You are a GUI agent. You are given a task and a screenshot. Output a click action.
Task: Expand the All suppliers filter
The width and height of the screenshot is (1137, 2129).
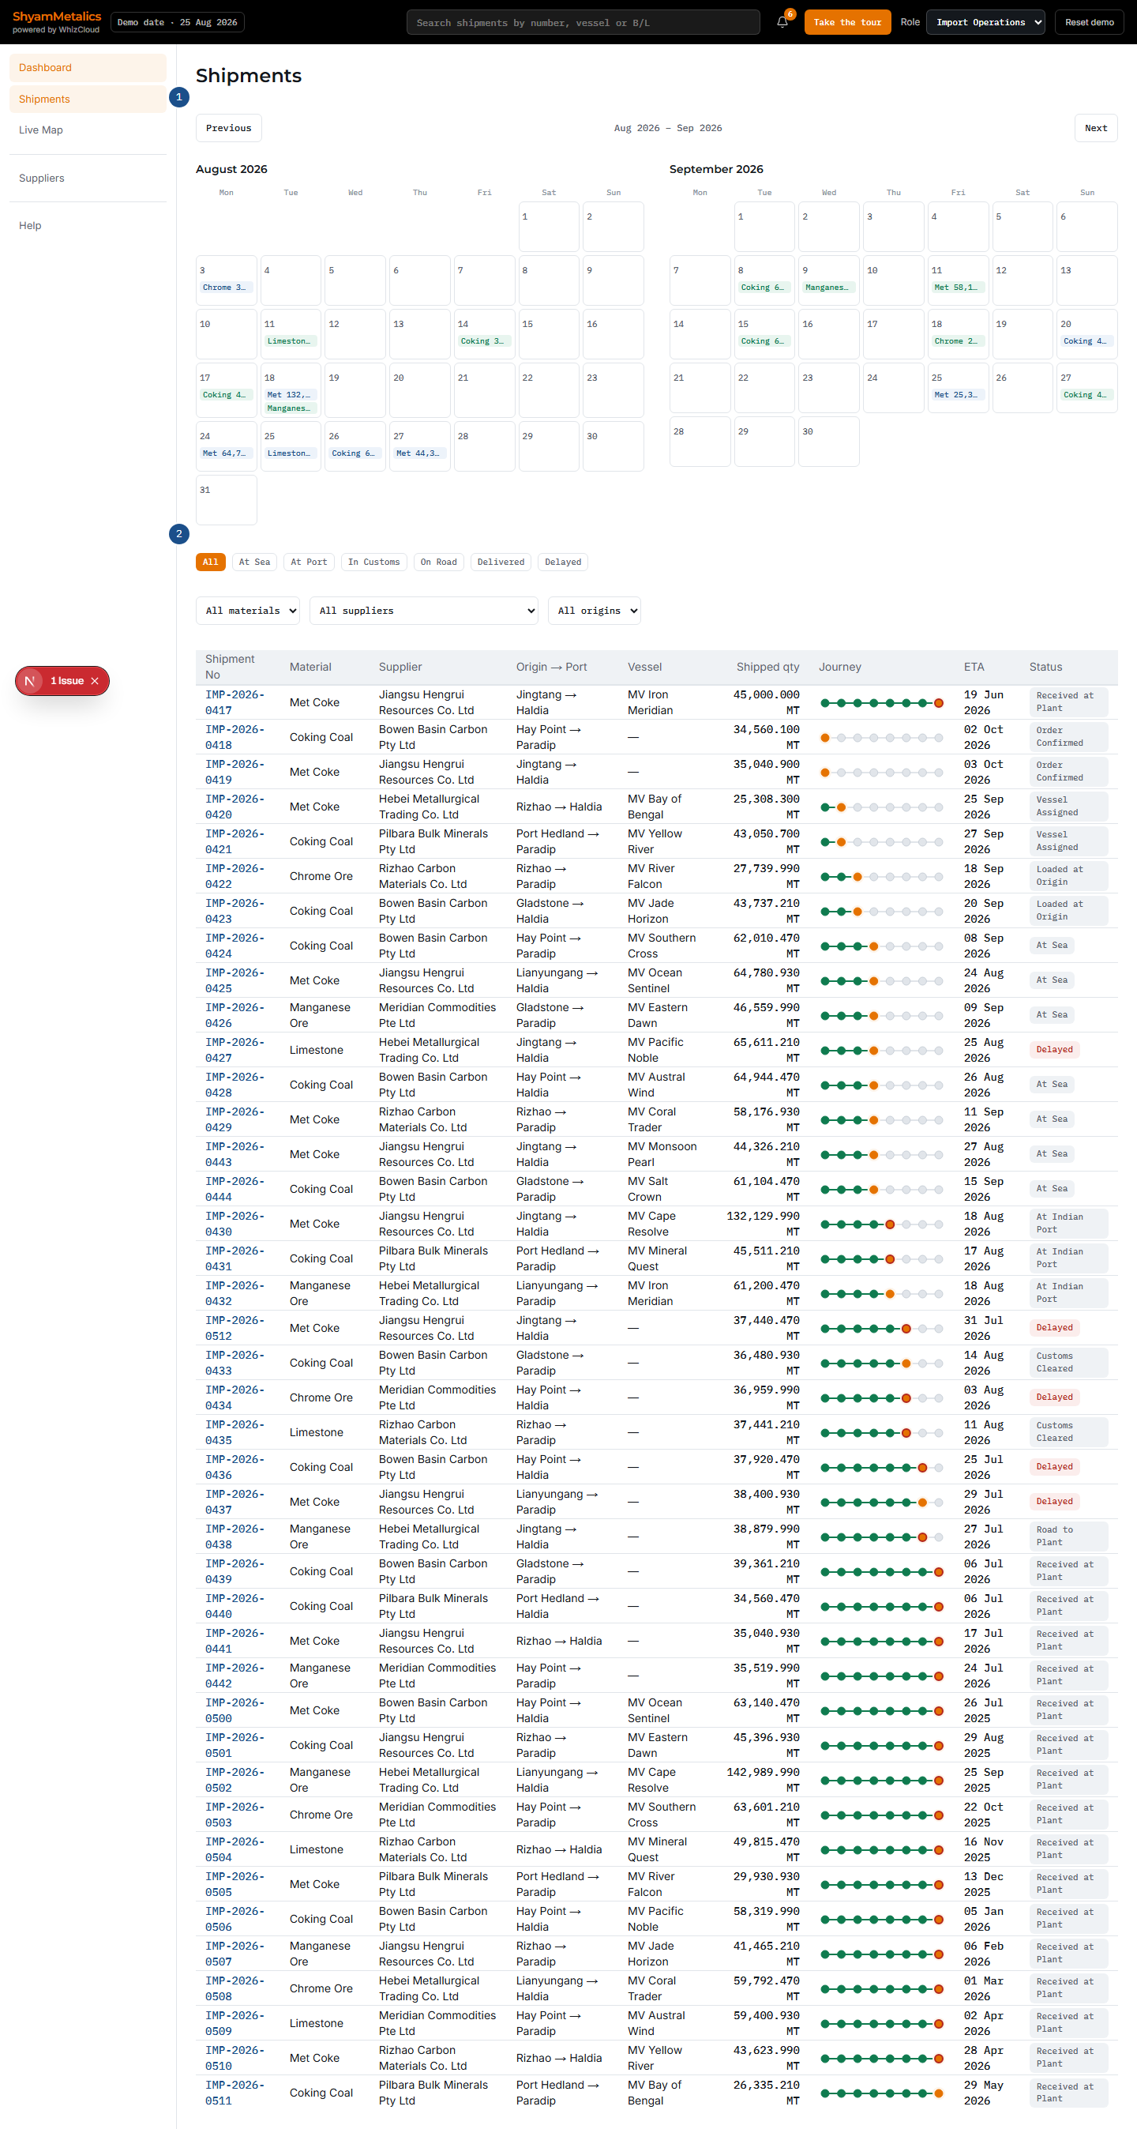pos(424,611)
